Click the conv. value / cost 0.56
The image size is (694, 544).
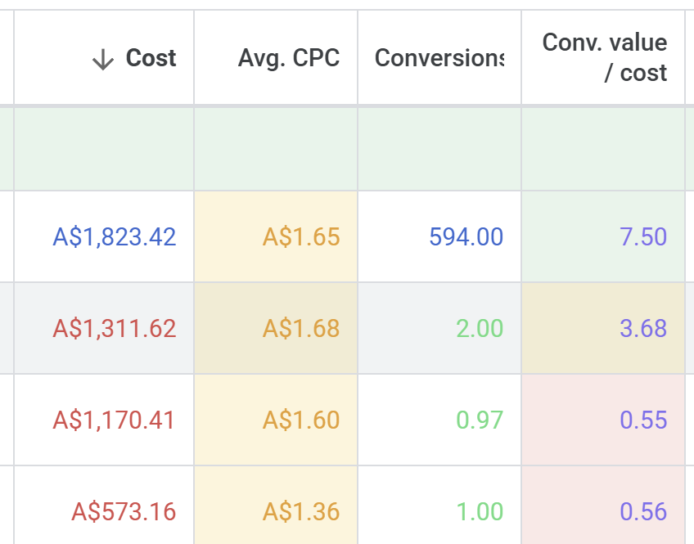643,512
